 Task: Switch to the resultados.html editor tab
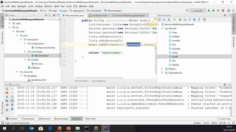pos(99,15)
